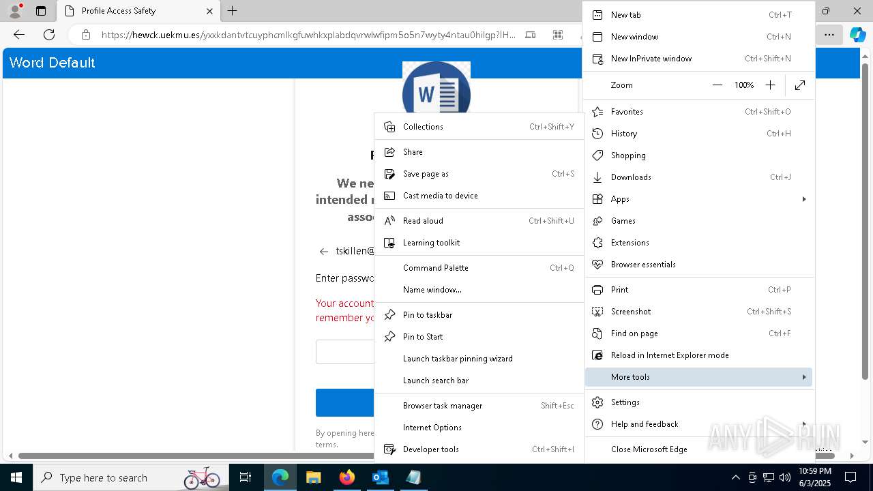Screen dimensions: 873x491
Task: Click the Print printer icon
Action: (x=597, y=290)
